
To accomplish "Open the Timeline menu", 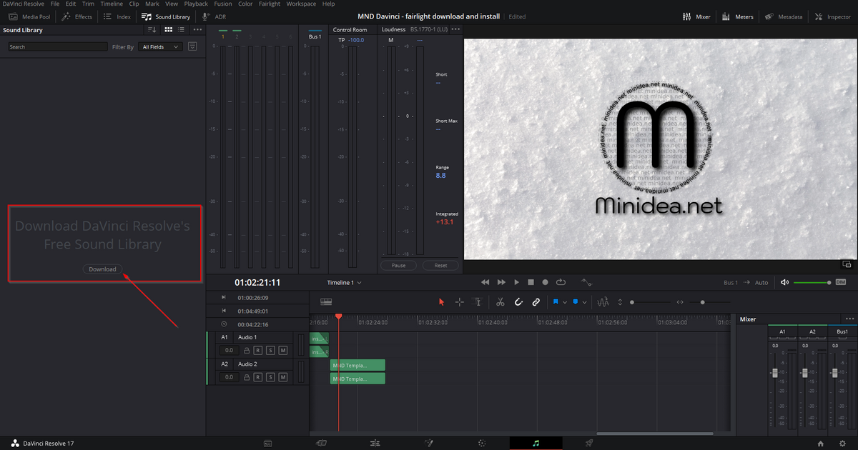I will tap(112, 4).
